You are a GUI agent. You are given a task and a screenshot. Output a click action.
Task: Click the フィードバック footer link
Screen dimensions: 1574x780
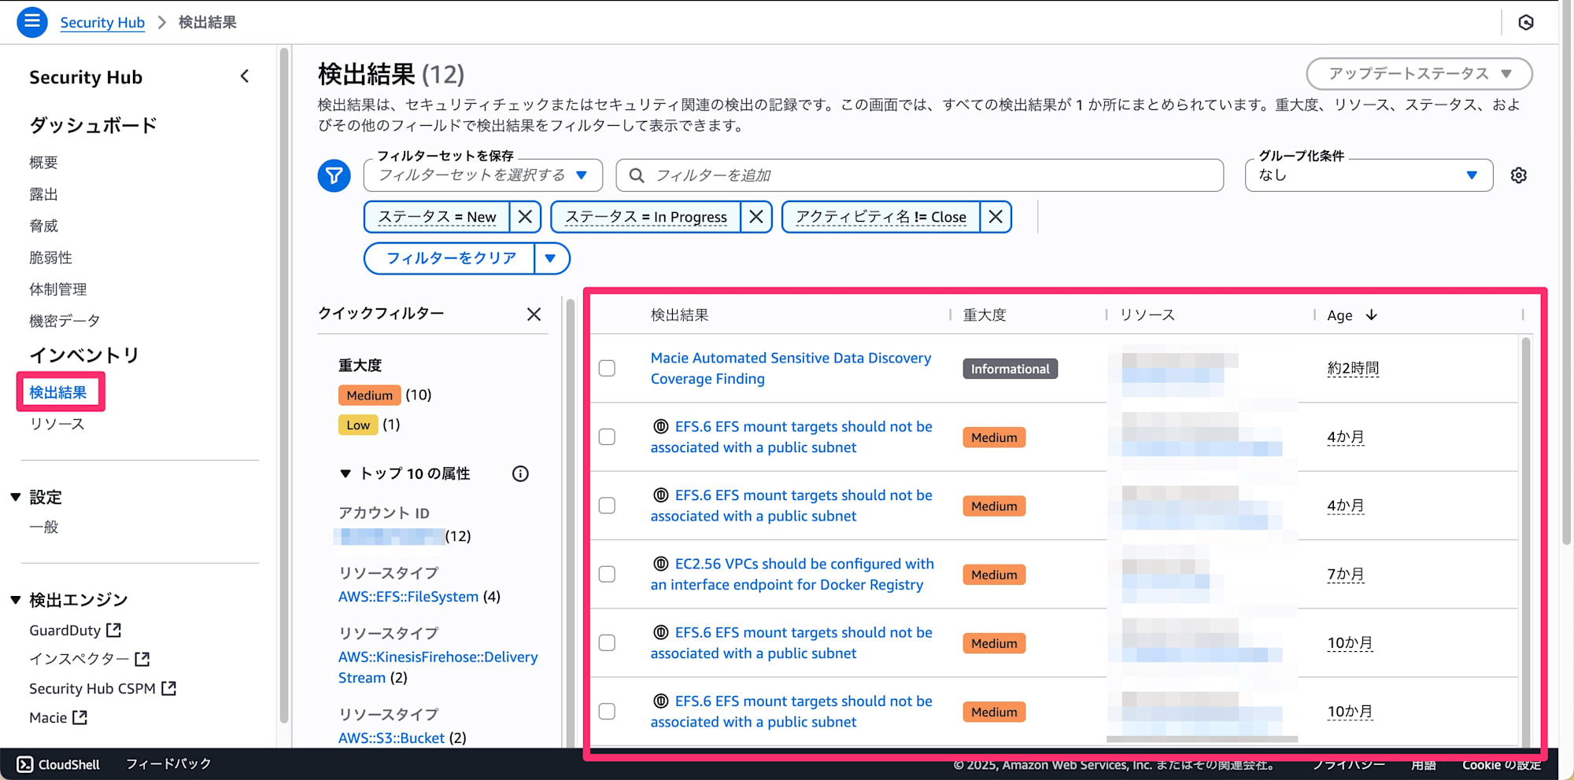[168, 763]
